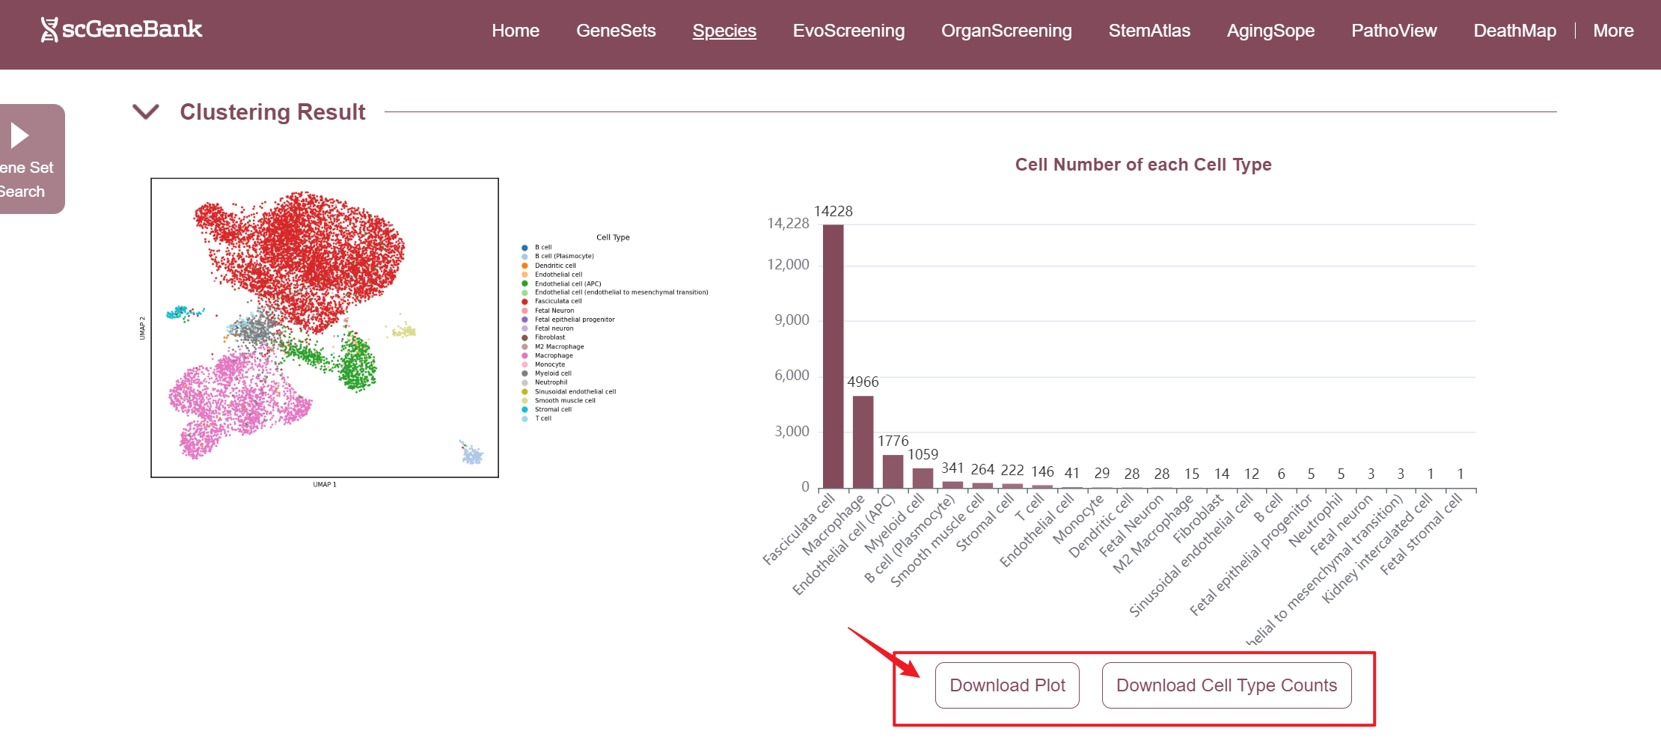This screenshot has width=1661, height=743.
Task: Navigate to StemAtlas
Action: (x=1148, y=31)
